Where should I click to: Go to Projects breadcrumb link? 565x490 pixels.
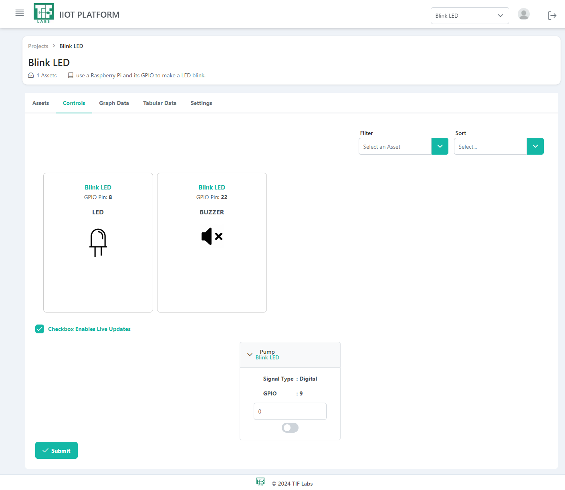tap(38, 46)
